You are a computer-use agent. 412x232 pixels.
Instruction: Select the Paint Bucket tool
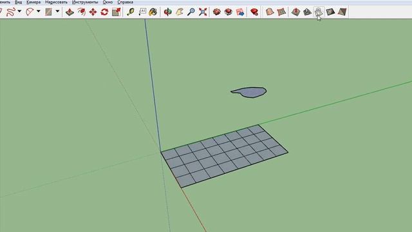[153, 12]
